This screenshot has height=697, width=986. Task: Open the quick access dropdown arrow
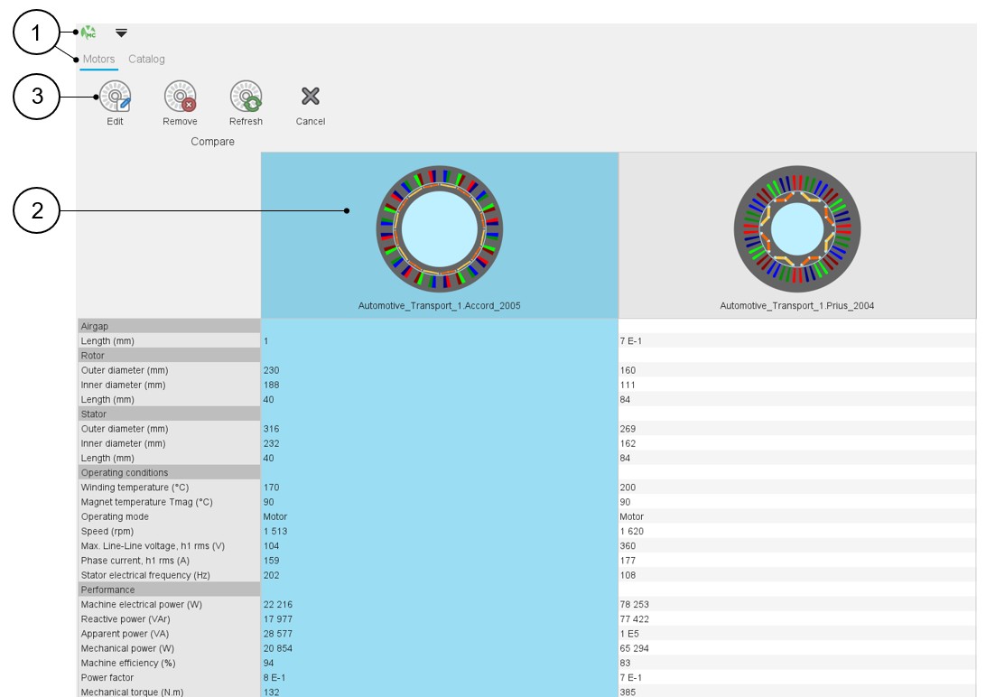coord(121,33)
